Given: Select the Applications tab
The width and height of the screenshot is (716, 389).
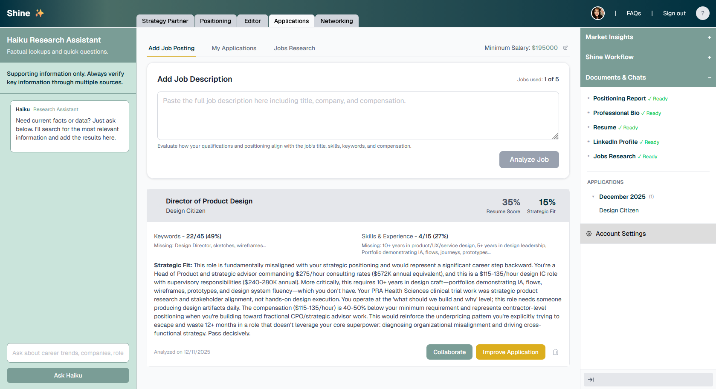Looking at the screenshot, I should pyautogui.click(x=292, y=21).
